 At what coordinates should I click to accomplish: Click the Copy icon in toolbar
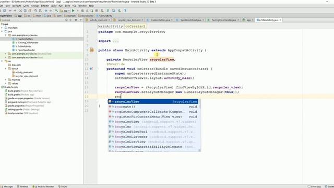click(25, 10)
